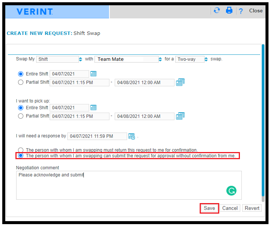Open date-time picker for response by field
Image resolution: width=270 pixels, height=226 pixels.
tap(132, 136)
